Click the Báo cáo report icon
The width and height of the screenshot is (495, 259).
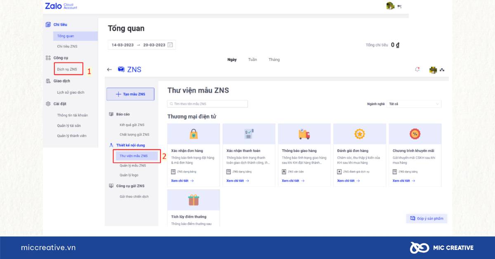(x=111, y=114)
